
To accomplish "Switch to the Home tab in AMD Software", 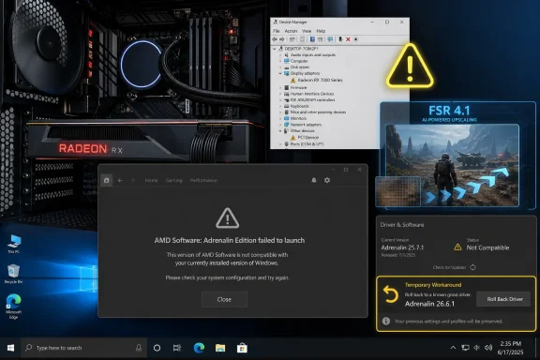I will point(152,180).
